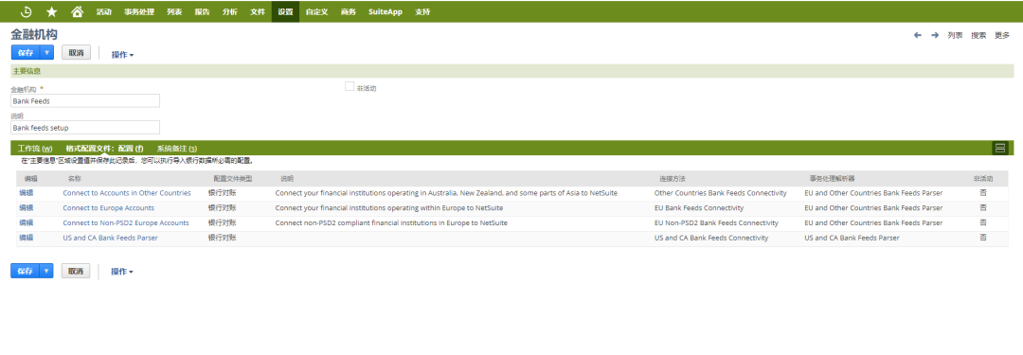Open dropdown arrow beside top 保存 button

[46, 53]
